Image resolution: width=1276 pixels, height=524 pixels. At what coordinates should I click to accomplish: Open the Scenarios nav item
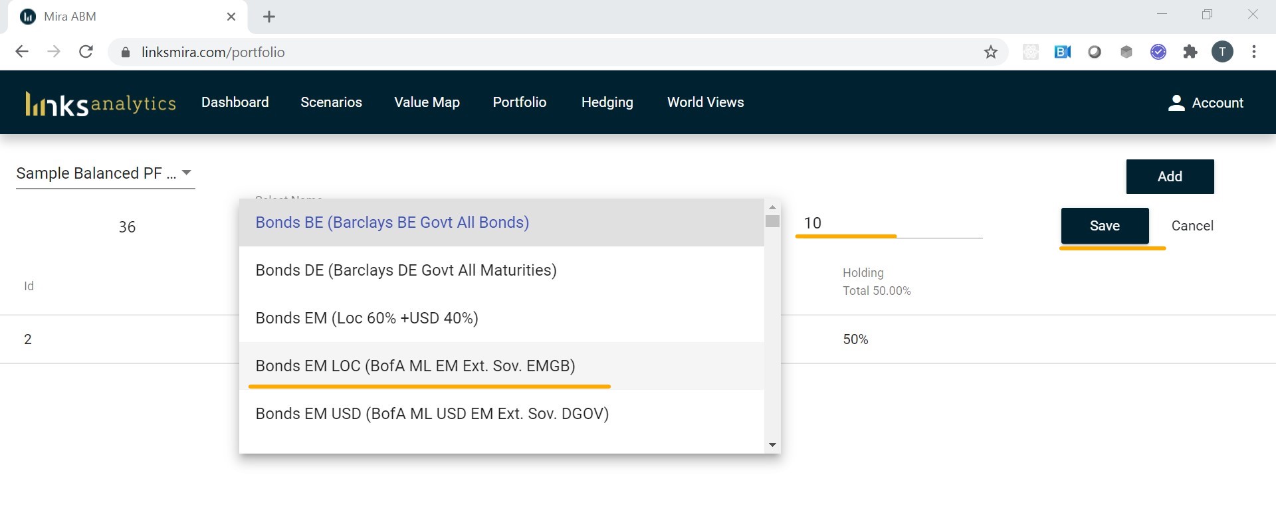click(x=331, y=102)
